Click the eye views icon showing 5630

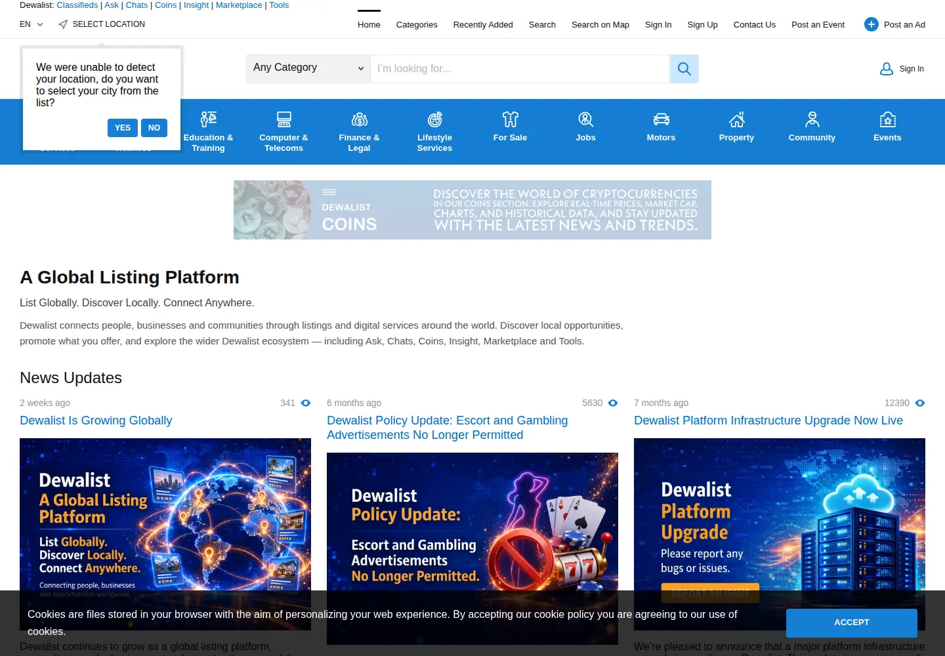[x=613, y=403]
